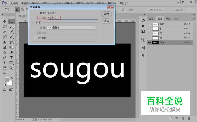Image resolution: width=197 pixels, height=122 pixels.
Task: Select the Brush tool
Action: [x=11, y=37]
